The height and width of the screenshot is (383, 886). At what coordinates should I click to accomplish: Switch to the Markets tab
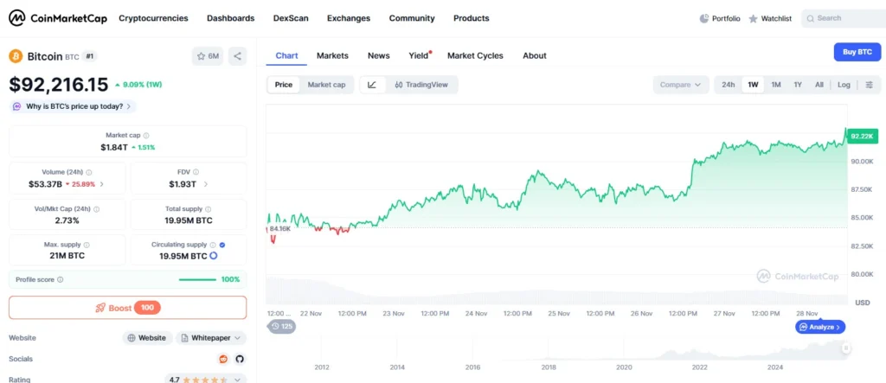[x=332, y=55]
